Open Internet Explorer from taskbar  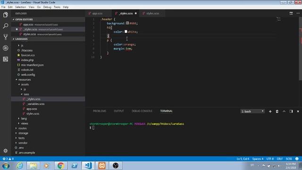coord(20,166)
